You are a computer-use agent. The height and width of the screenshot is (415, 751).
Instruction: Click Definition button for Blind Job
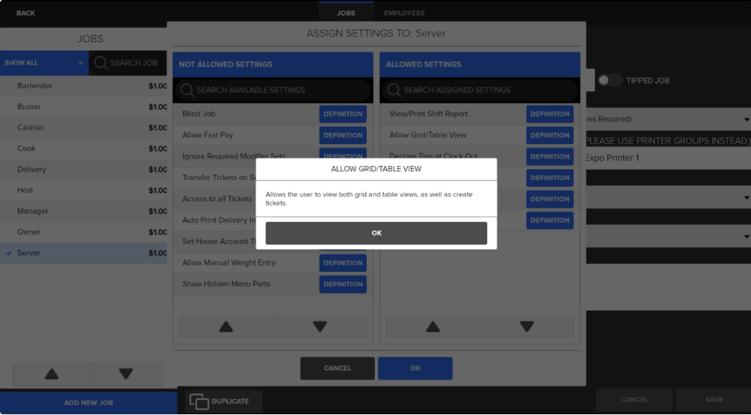point(342,114)
